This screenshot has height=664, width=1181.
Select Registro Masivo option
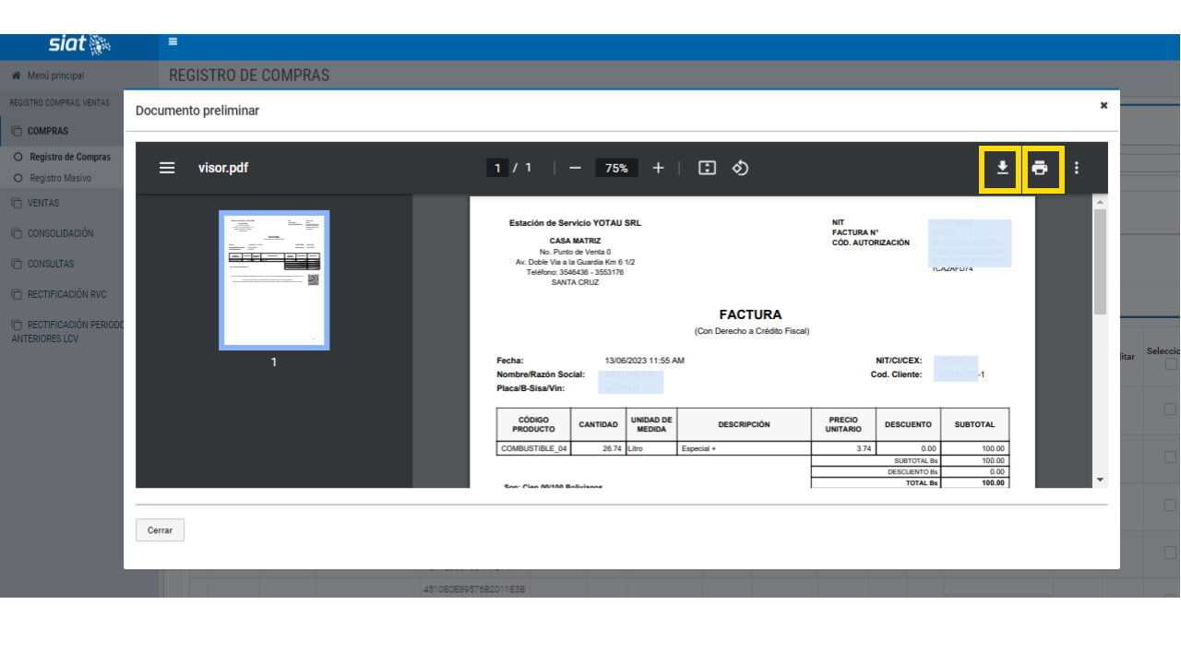click(60, 178)
